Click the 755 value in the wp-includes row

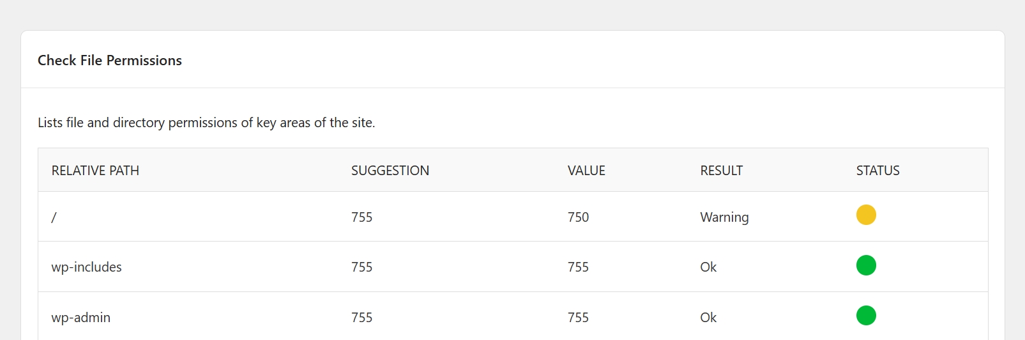(x=578, y=267)
